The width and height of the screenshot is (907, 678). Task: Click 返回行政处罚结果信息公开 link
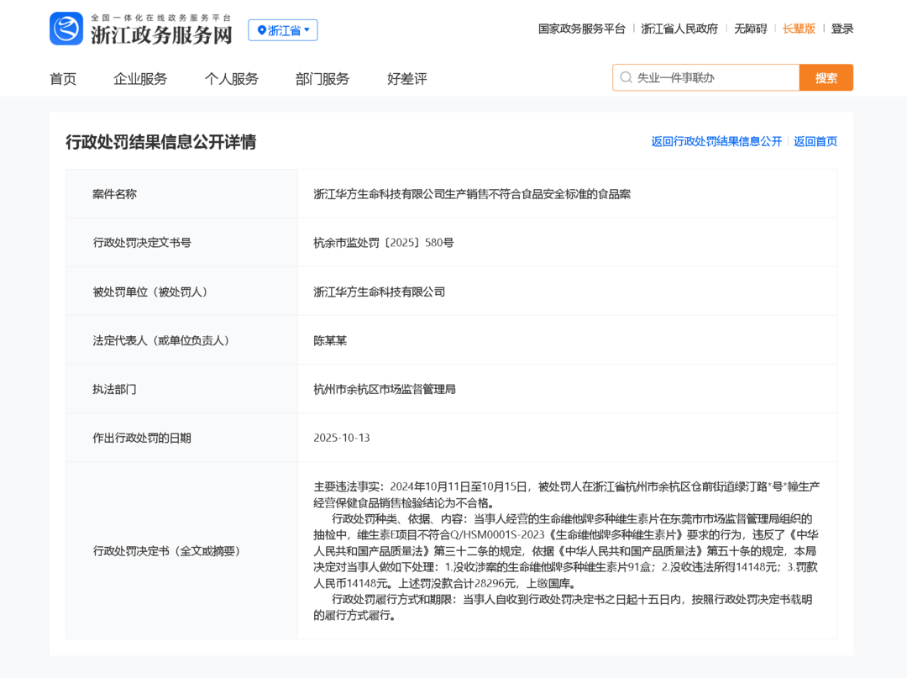[x=716, y=141]
